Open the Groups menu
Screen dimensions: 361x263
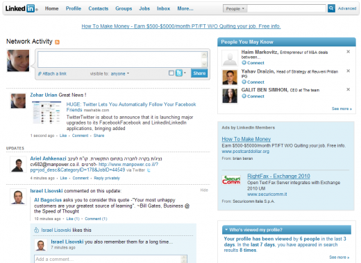124,8
